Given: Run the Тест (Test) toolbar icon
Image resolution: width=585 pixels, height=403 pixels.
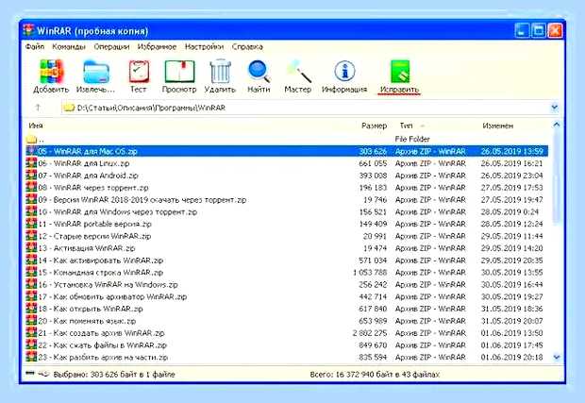Looking at the screenshot, I should [x=139, y=72].
